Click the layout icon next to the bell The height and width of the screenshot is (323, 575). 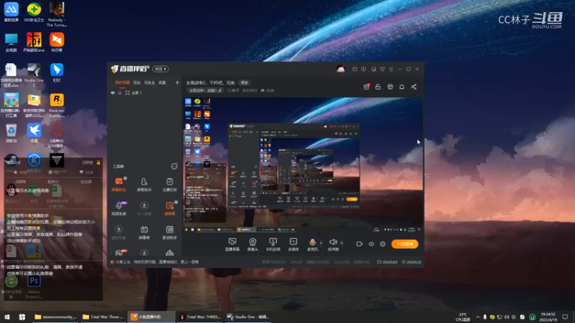point(390,87)
